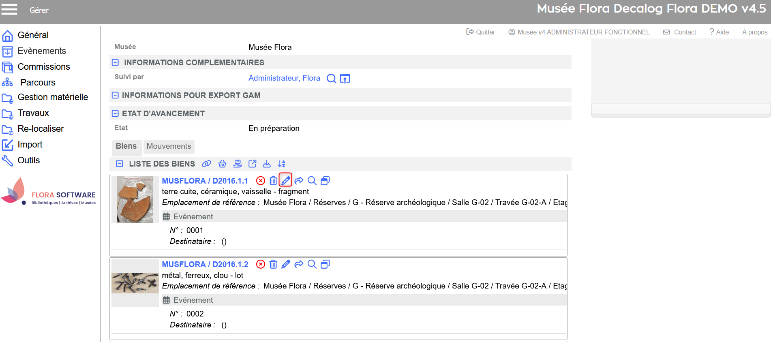
Task: Click the basket icon in Liste des biens
Action: pos(222,164)
